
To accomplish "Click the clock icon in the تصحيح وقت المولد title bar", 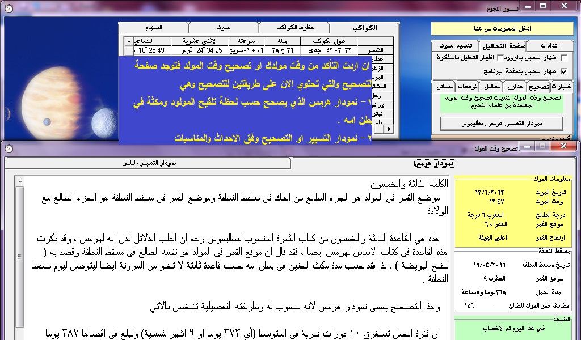I will [x=9, y=147].
